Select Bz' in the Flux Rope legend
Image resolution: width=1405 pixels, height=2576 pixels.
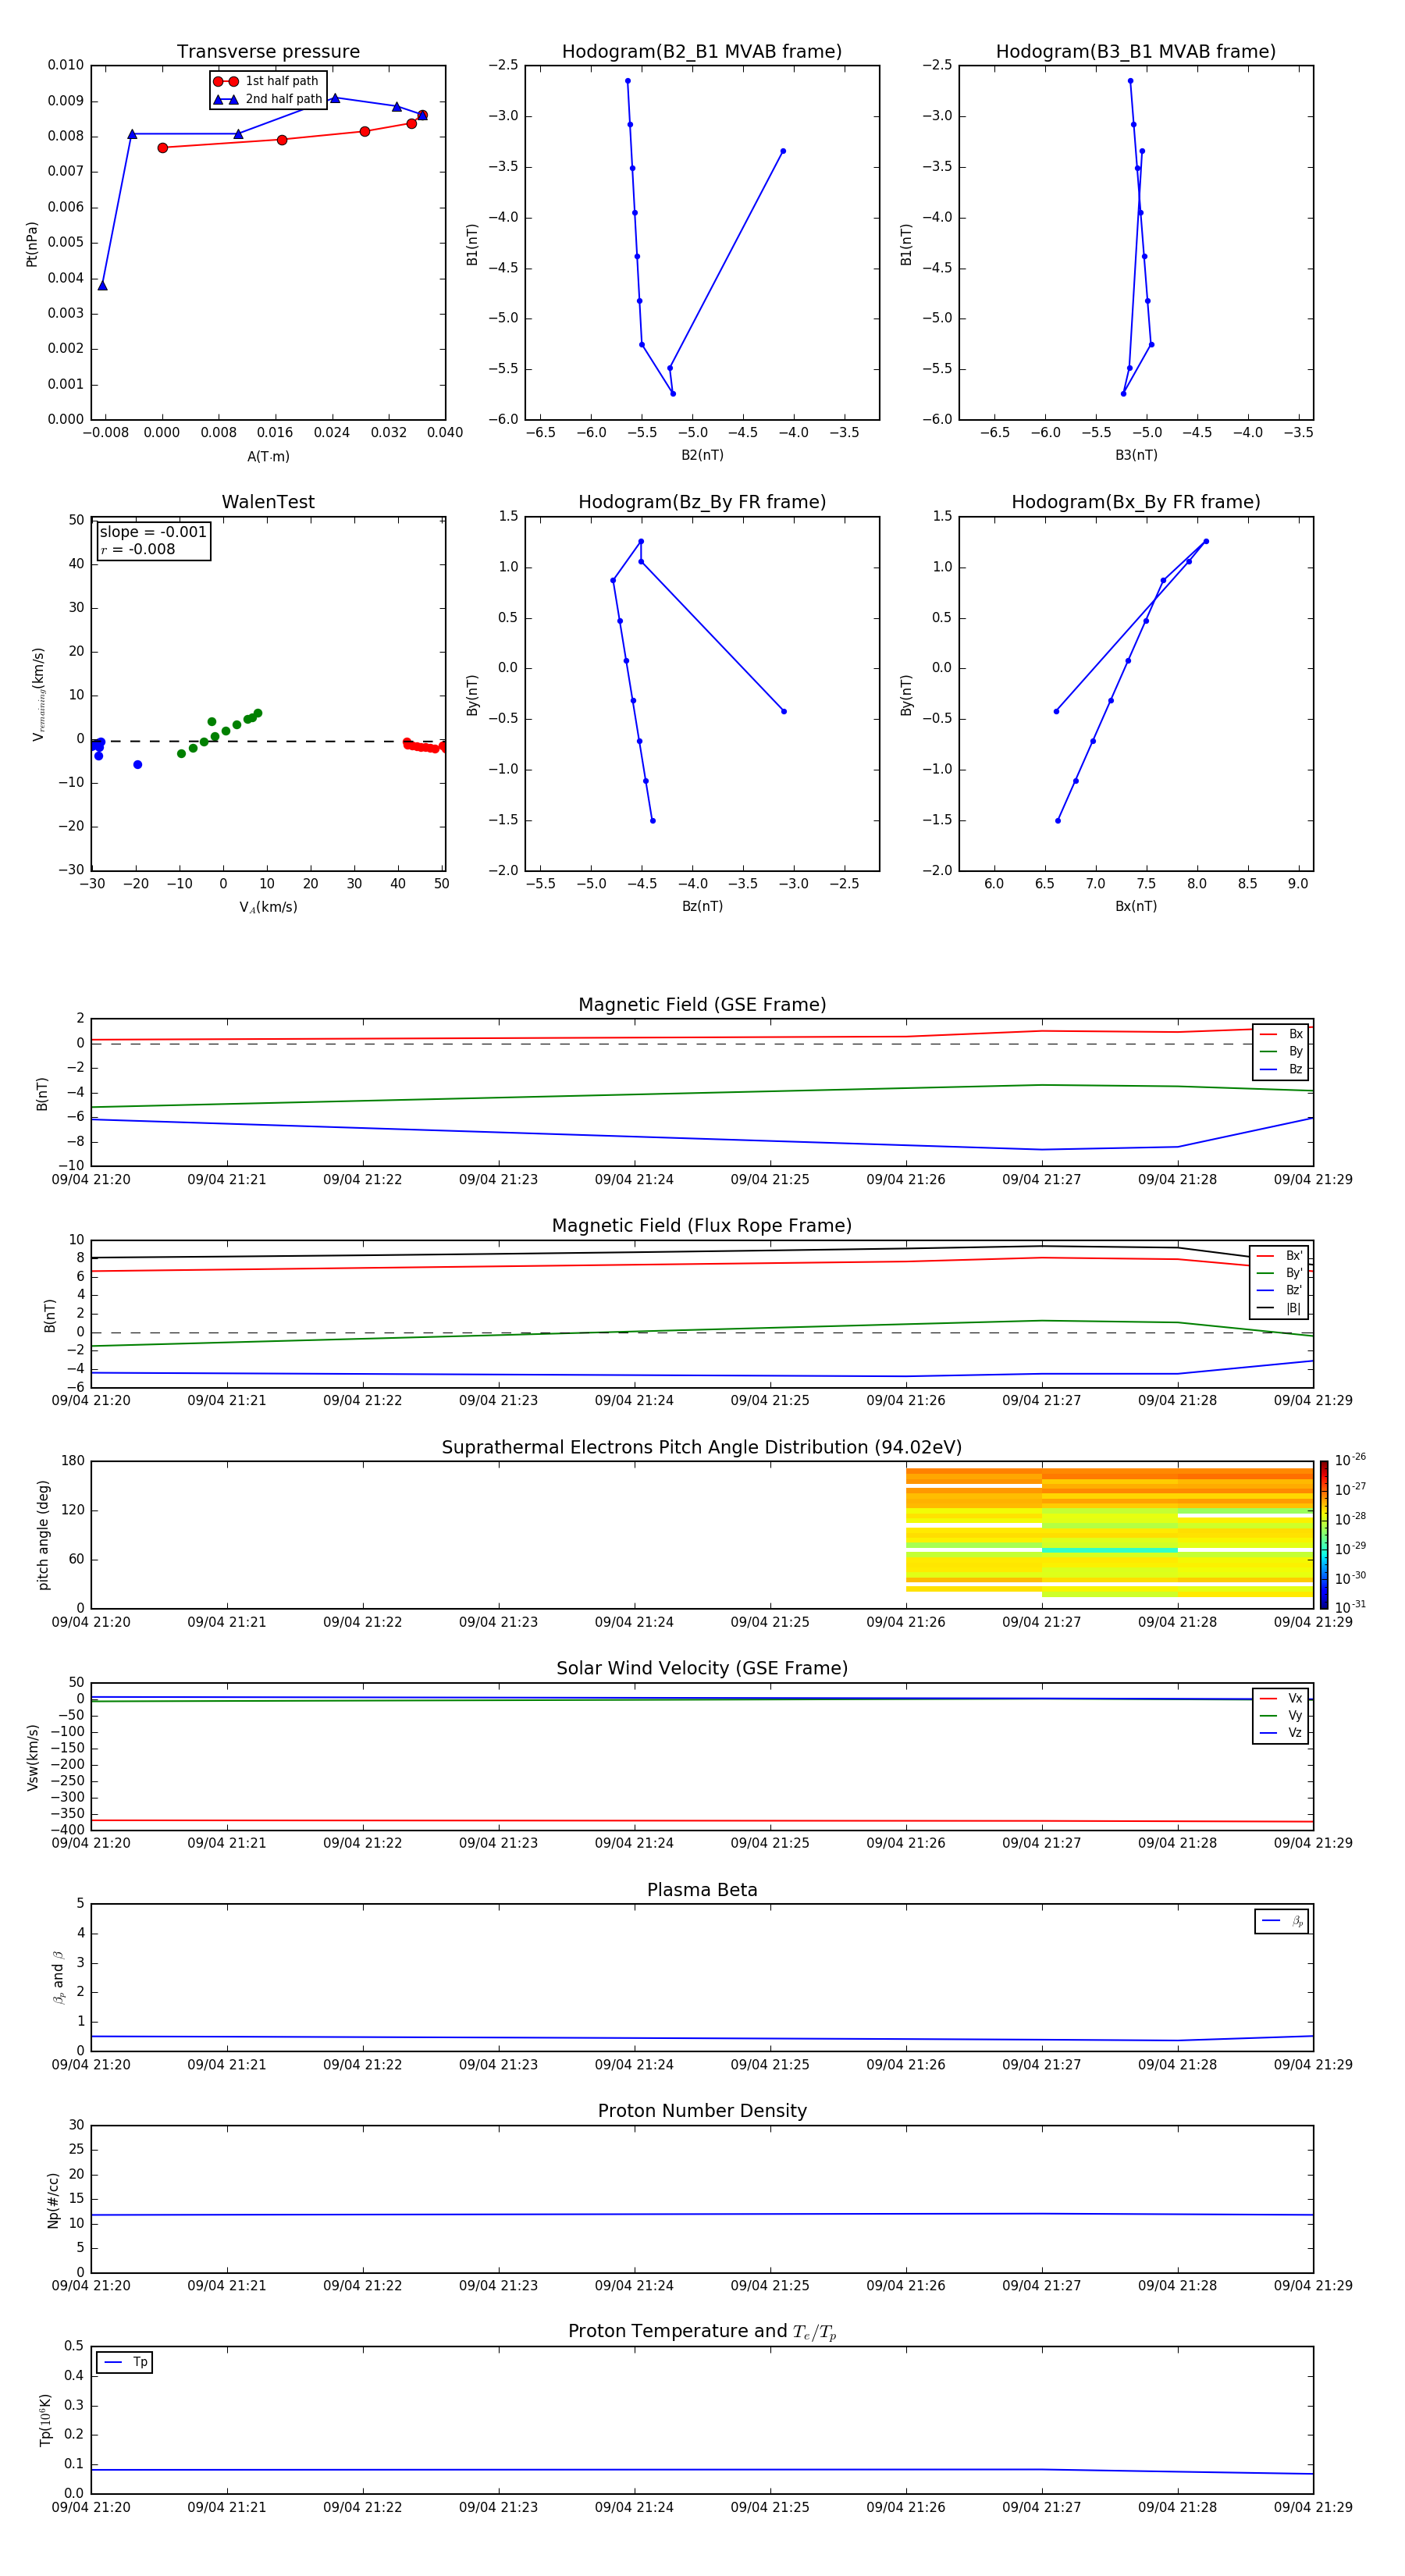(1280, 1290)
